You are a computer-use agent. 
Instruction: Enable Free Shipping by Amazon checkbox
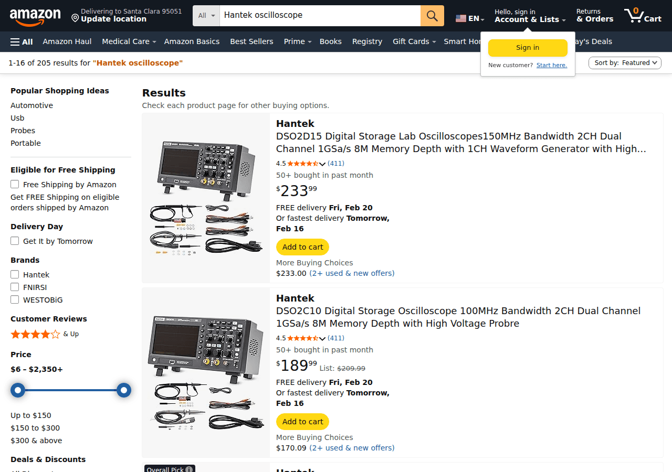click(15, 184)
